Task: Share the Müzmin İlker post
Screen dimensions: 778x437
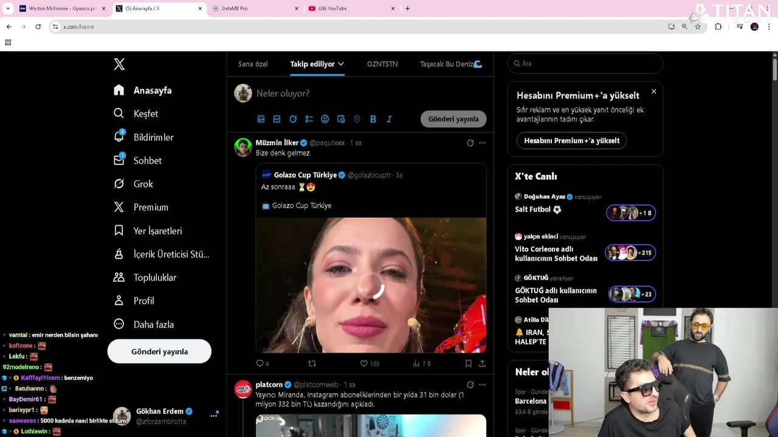Action: 482,364
